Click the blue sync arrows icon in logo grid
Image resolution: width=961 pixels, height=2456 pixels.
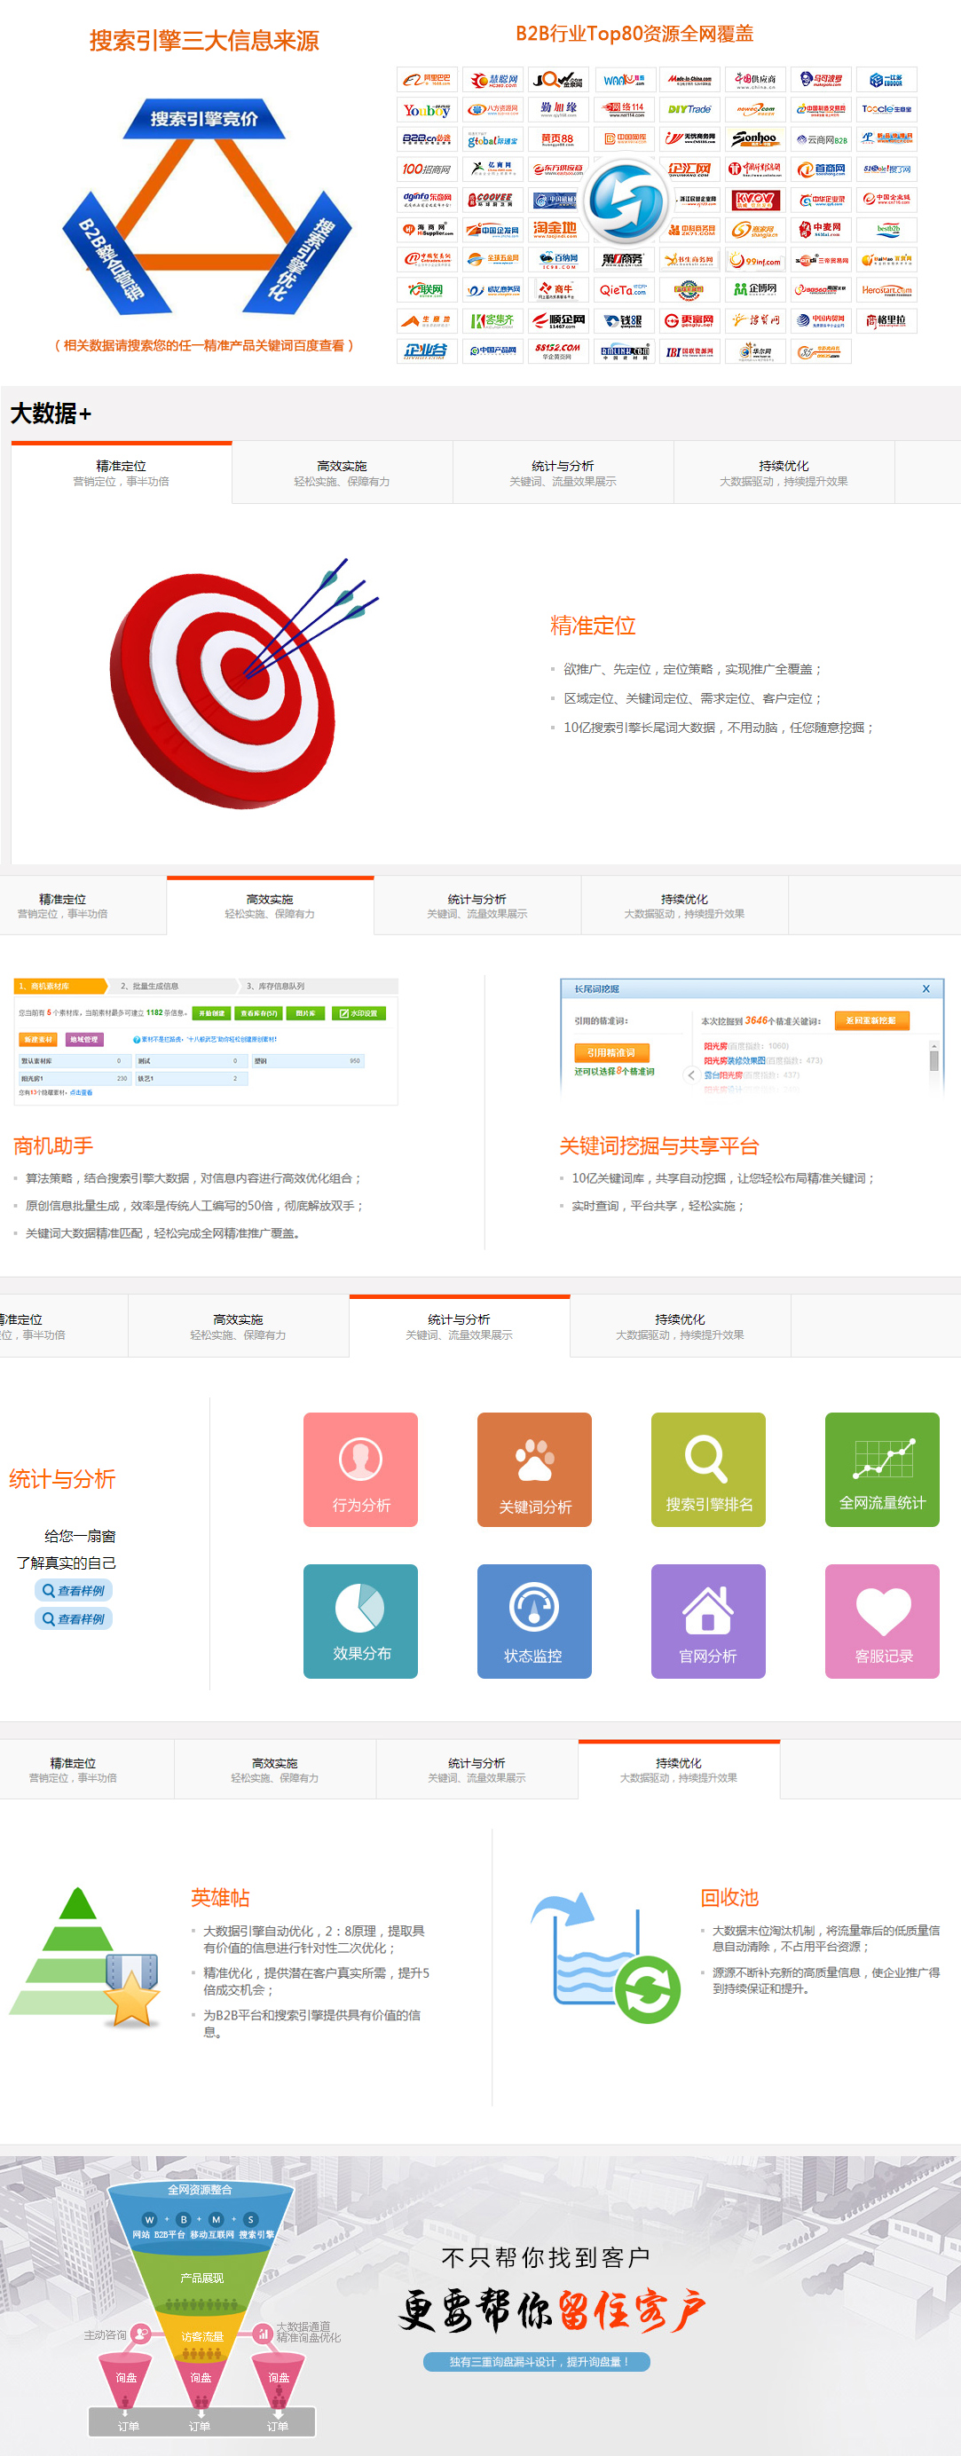pos(626,201)
